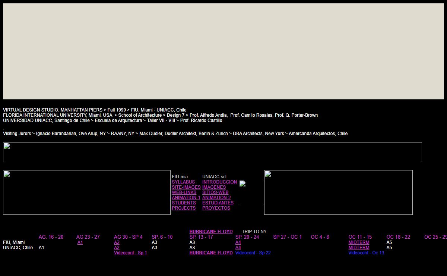The width and height of the screenshot is (447, 276).
Task: Open the PROYECTOS link
Action: point(216,208)
